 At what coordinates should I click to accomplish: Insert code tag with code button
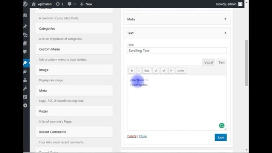click(180, 71)
